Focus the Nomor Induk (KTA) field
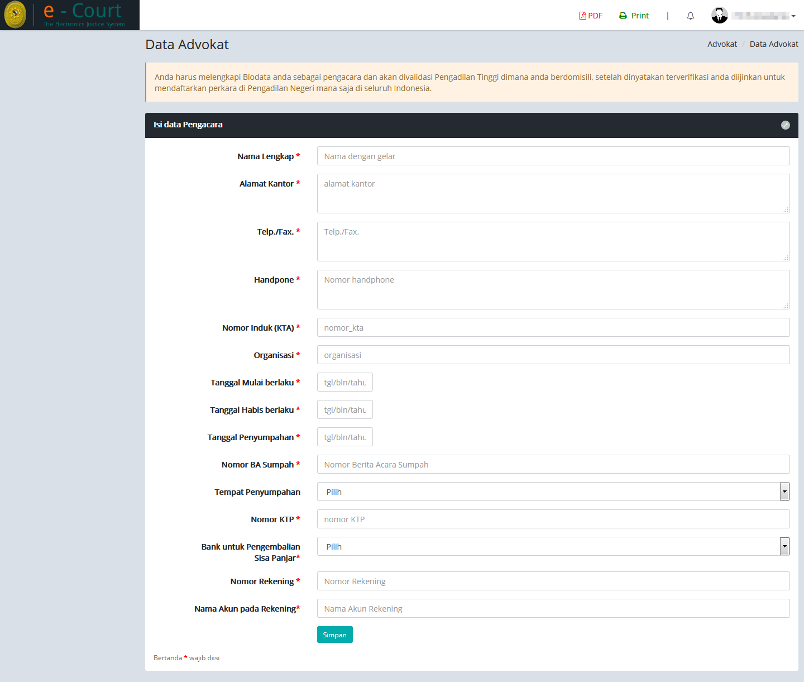The width and height of the screenshot is (804, 682). (x=553, y=327)
